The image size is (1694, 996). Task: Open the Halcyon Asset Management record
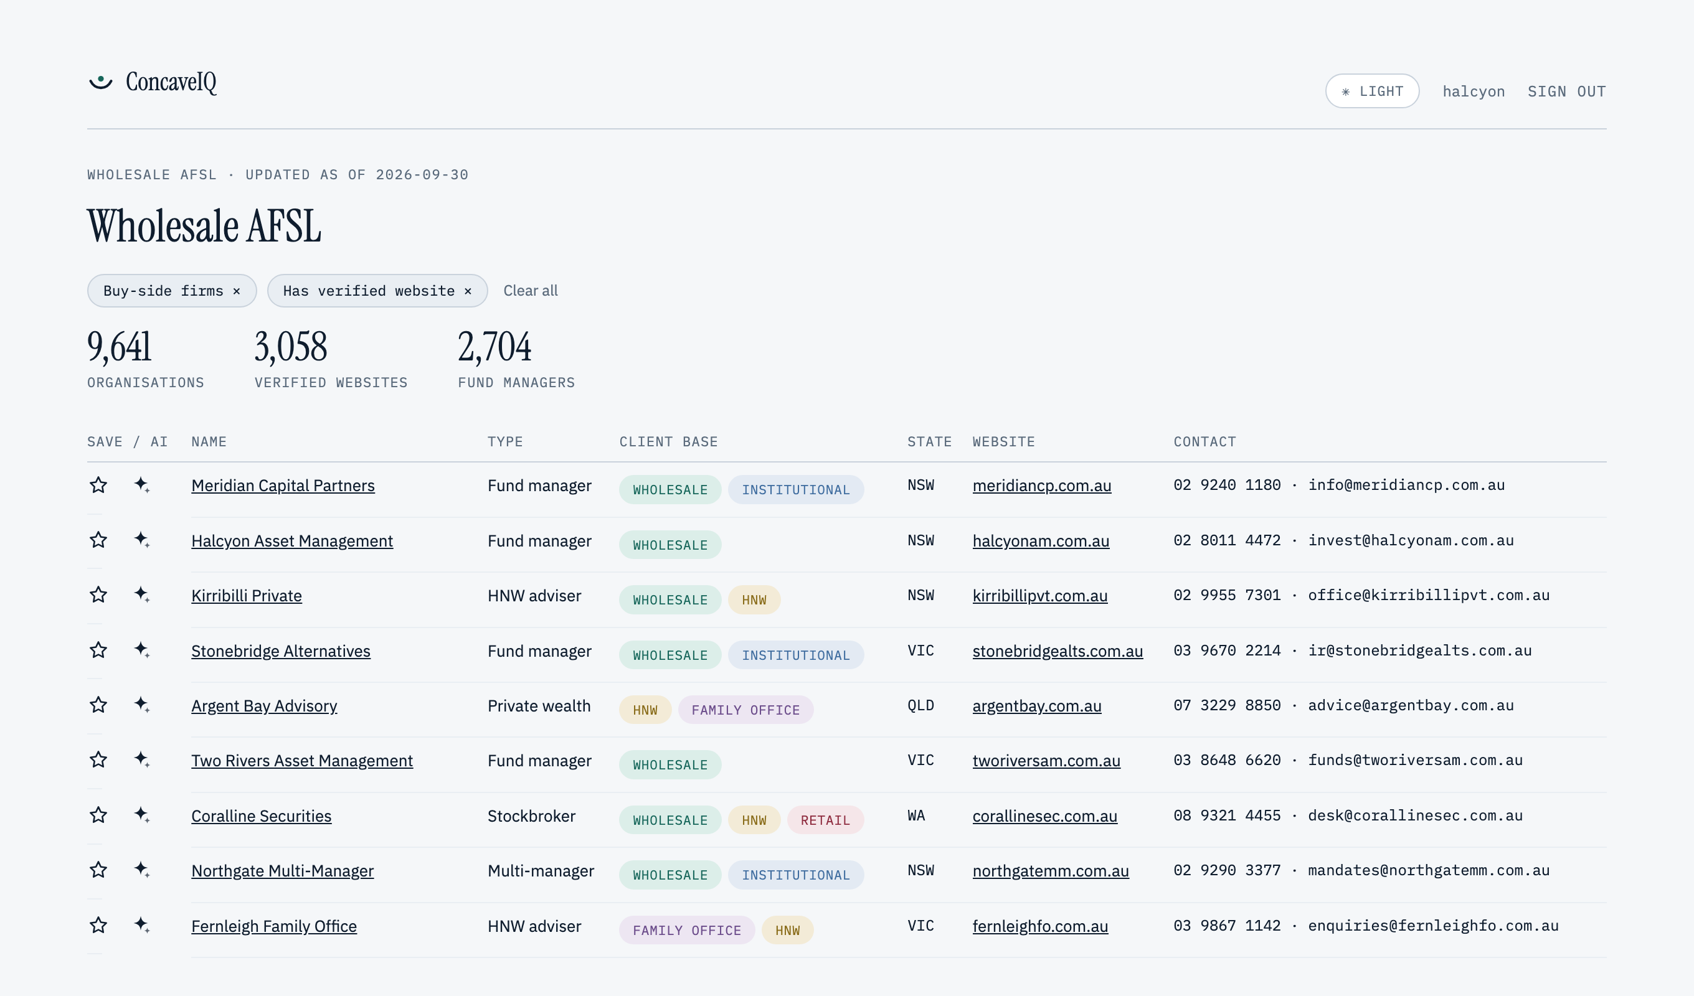[x=291, y=540]
